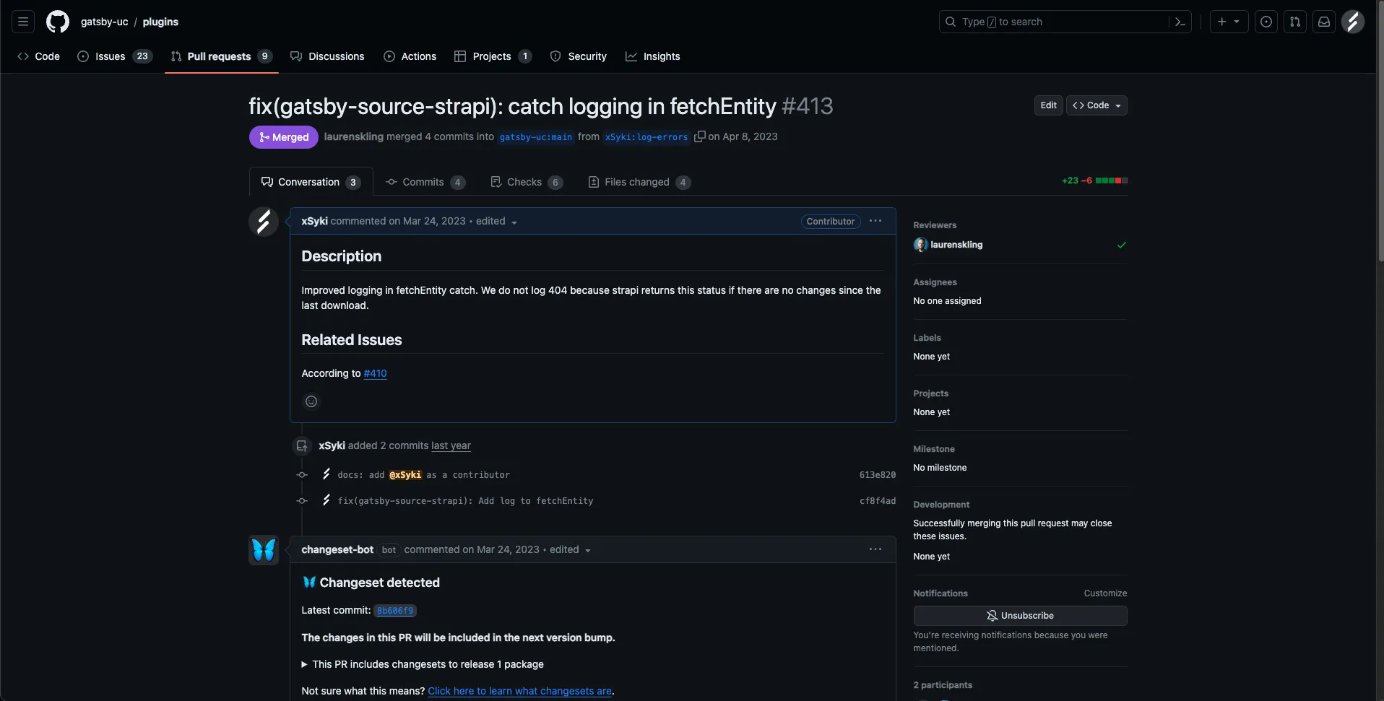Go to the GitHub home logo

(x=58, y=22)
